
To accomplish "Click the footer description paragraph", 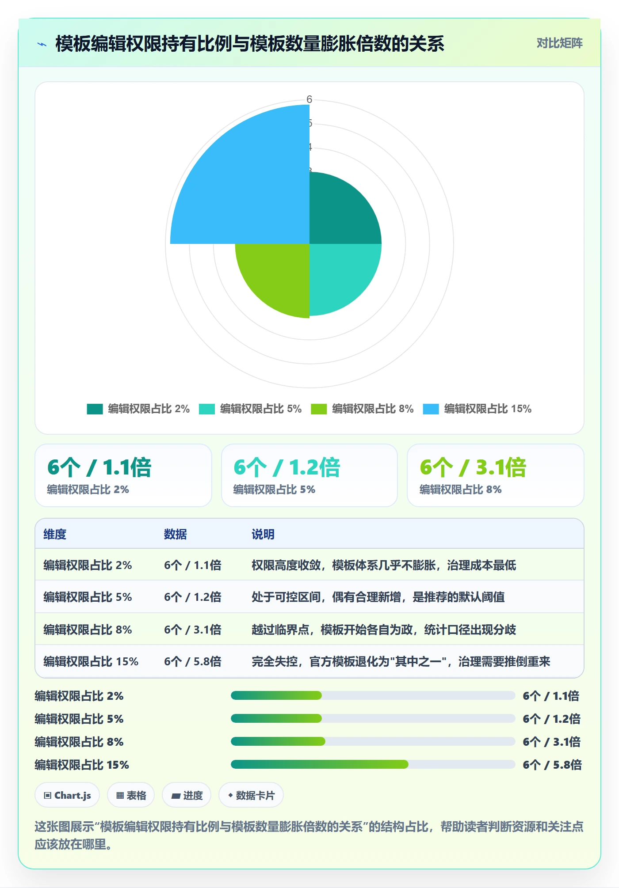I will (309, 835).
